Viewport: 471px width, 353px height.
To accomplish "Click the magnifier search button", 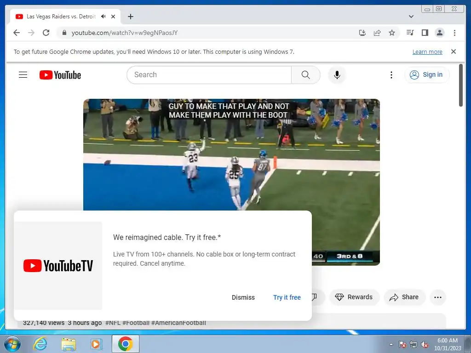I will pos(305,75).
